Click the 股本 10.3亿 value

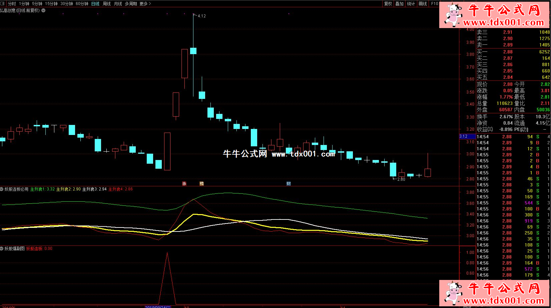pos(543,117)
